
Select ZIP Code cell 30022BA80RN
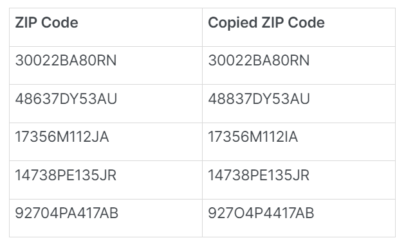106,65
